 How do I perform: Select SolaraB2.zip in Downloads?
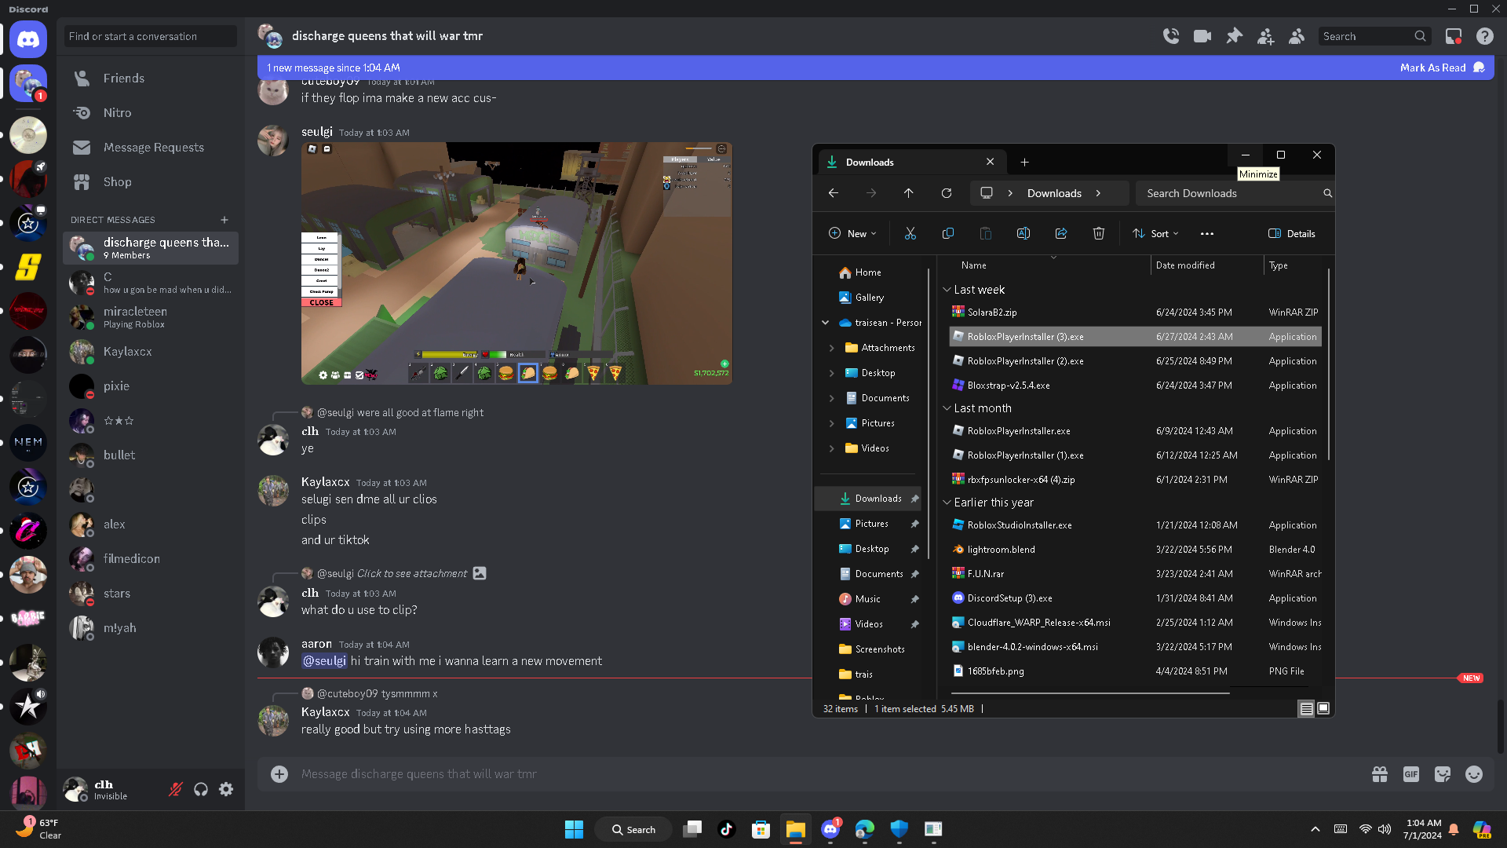[1135, 313]
